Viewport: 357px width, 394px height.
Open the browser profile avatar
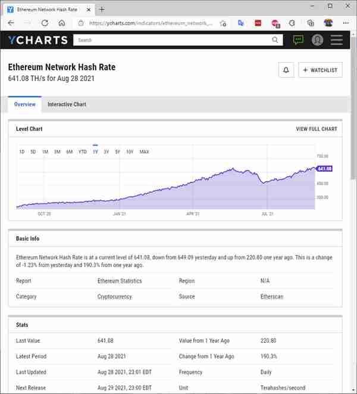click(x=328, y=23)
